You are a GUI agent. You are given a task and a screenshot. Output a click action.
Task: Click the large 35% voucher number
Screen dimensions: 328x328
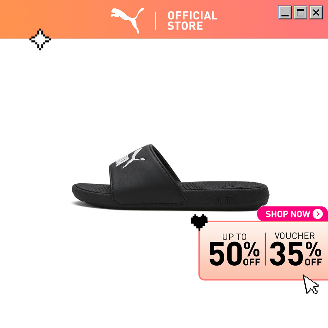296,254
